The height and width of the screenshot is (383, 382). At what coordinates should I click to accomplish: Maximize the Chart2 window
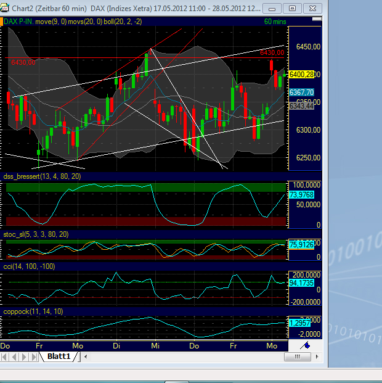click(292, 9)
